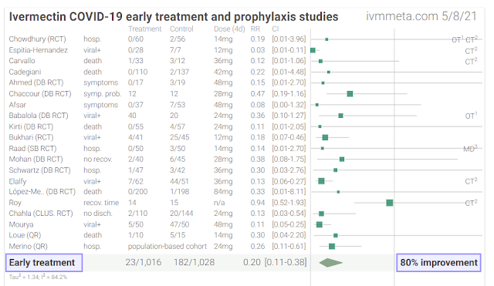Click the 80% improvement box
The height and width of the screenshot is (286, 494).
tap(438, 263)
